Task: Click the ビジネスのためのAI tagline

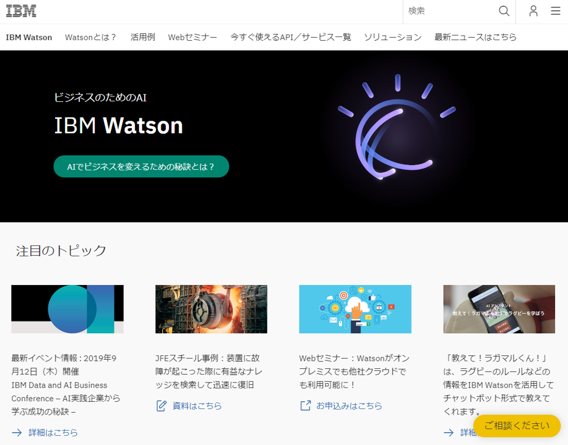Action: pos(100,97)
